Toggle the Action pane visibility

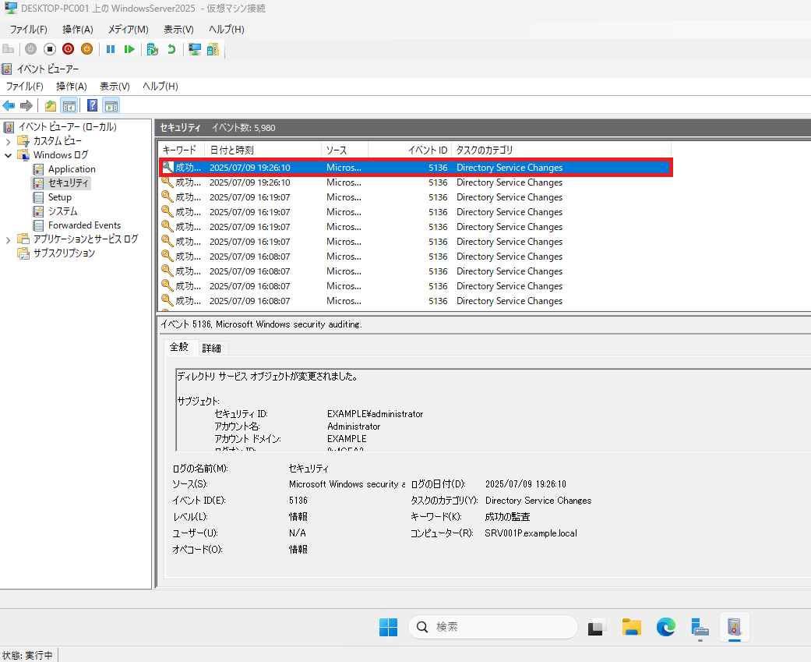[111, 105]
